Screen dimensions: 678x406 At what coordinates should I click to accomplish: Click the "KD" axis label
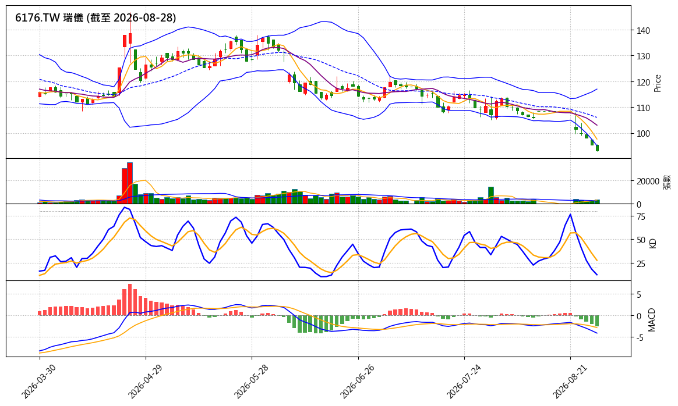(x=653, y=244)
